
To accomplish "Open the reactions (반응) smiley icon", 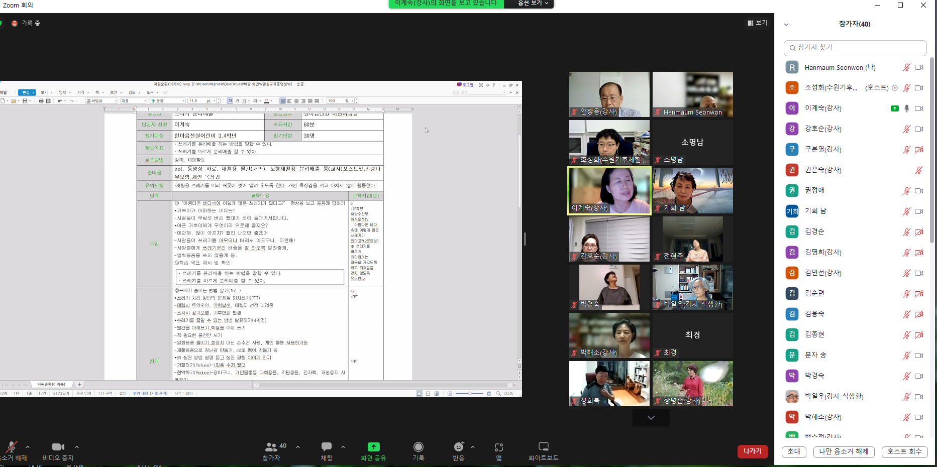I will point(459,446).
